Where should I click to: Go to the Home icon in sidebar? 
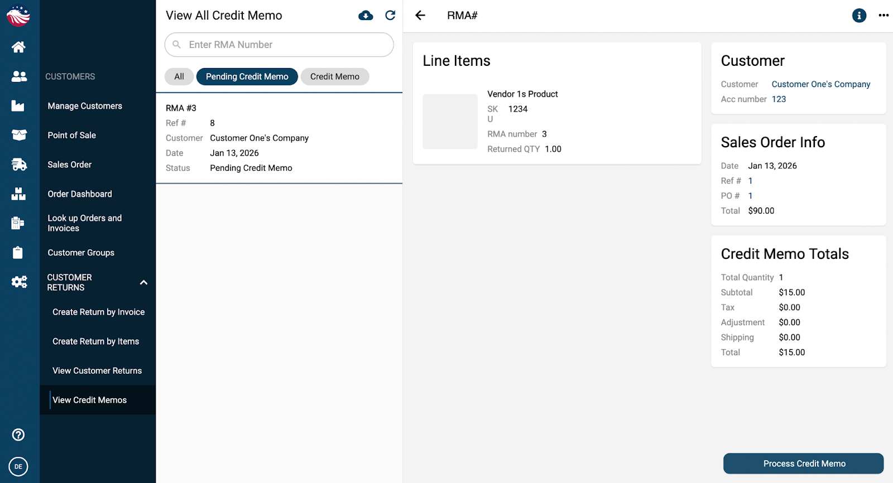(18, 47)
